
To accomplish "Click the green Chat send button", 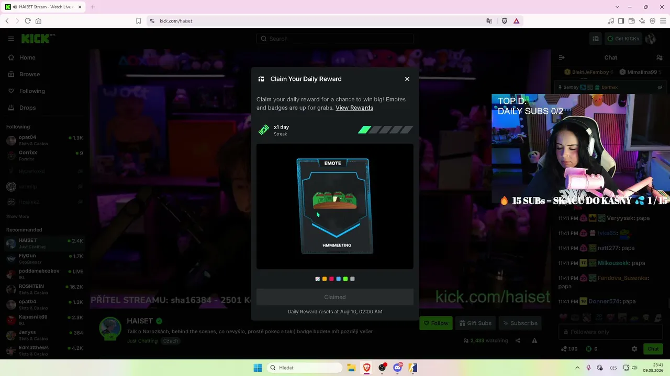I will [x=653, y=349].
